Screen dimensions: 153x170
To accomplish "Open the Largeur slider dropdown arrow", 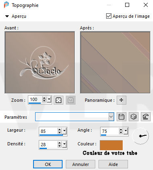I will pyautogui.click(x=65, y=131).
